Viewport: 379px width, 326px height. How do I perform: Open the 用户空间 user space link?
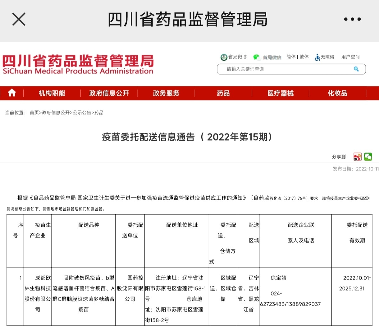coord(350,57)
